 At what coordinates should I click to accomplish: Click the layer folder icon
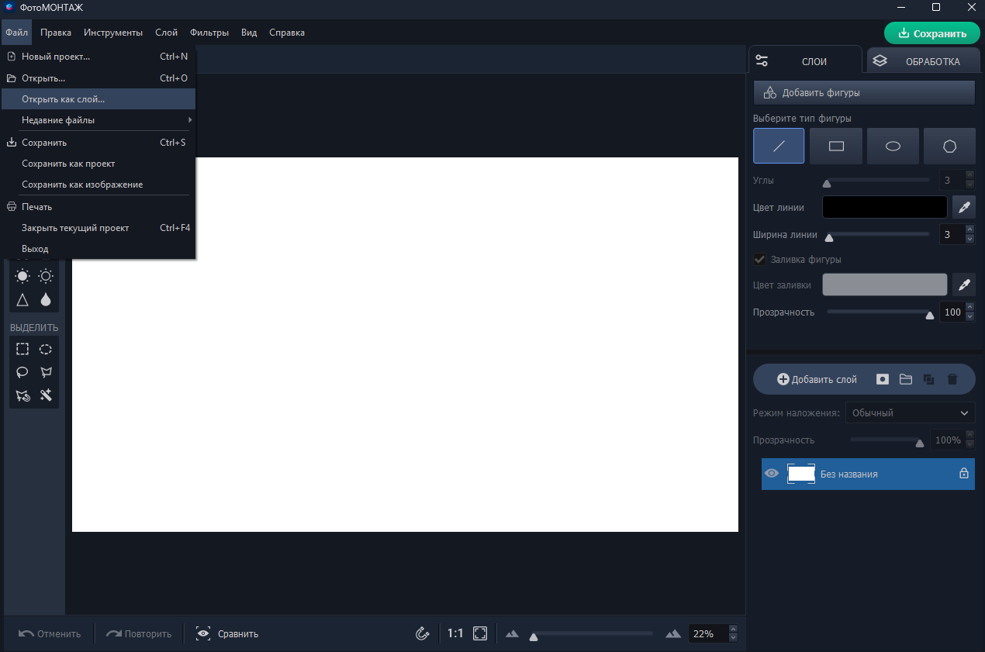[905, 379]
